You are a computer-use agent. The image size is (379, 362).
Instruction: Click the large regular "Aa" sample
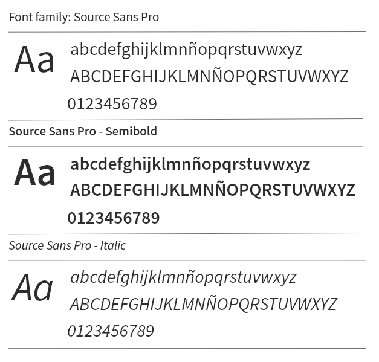pos(34,60)
